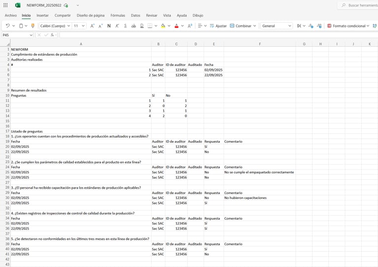
Task: Toggle bold (N) formatting
Action: [x=109, y=26]
